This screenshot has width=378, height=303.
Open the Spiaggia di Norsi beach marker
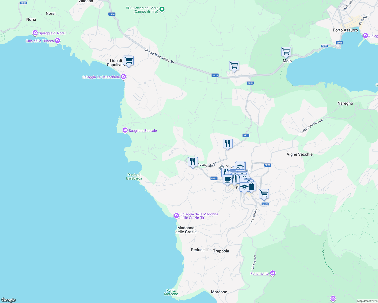click(x=35, y=33)
